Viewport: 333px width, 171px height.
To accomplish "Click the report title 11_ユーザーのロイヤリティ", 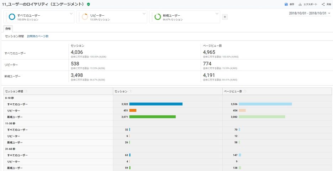I will click(43, 4).
